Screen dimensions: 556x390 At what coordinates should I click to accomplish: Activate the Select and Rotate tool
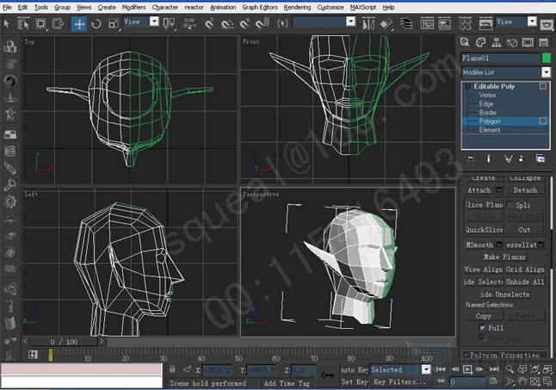coord(96,24)
